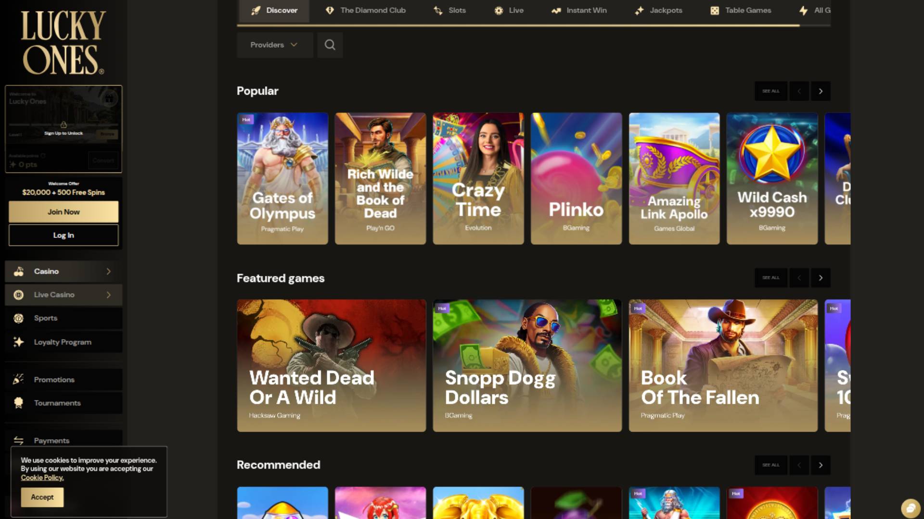This screenshot has height=519, width=924.
Task: Open Snoop Dogg Dollars game card
Action: coord(527,365)
